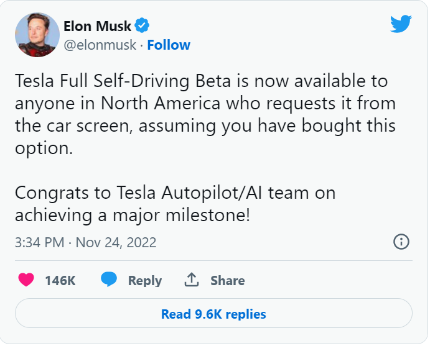Screen dimensions: 430x346
Task: Click the 146K likes count
Action: [60, 281]
